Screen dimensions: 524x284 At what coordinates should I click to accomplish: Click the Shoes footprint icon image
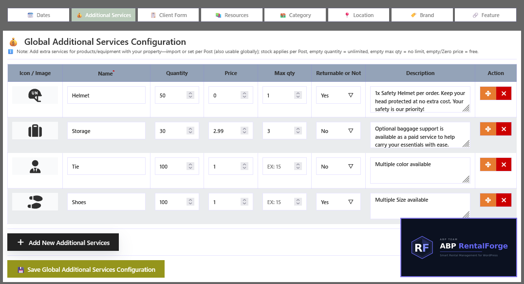pyautogui.click(x=35, y=202)
